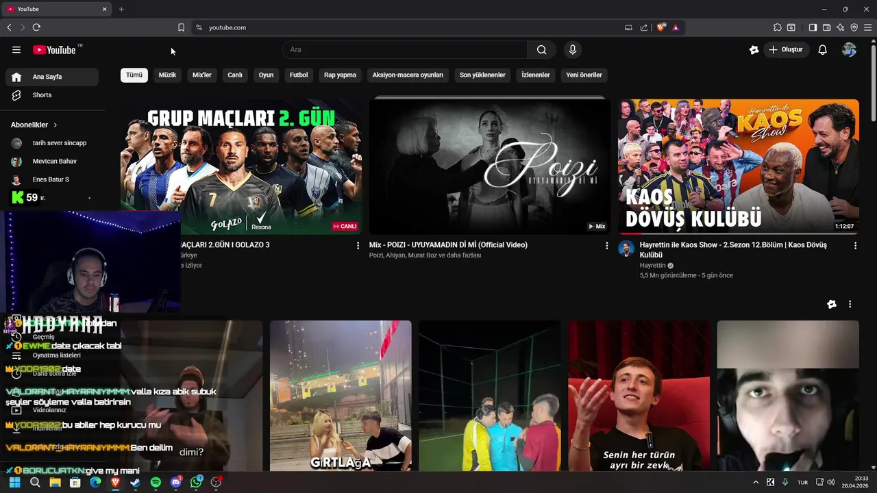Open Mix - POIZI video title

448,245
